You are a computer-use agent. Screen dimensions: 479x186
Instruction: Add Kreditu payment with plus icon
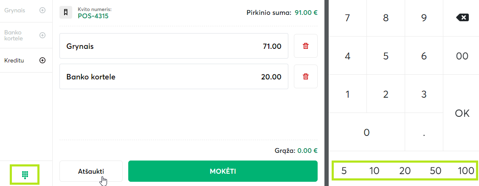pyautogui.click(x=42, y=60)
